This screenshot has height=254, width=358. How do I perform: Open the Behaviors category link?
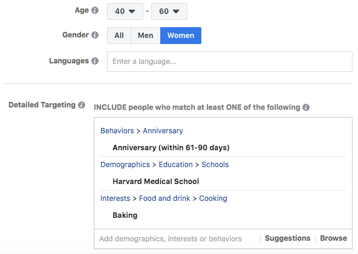click(x=117, y=131)
